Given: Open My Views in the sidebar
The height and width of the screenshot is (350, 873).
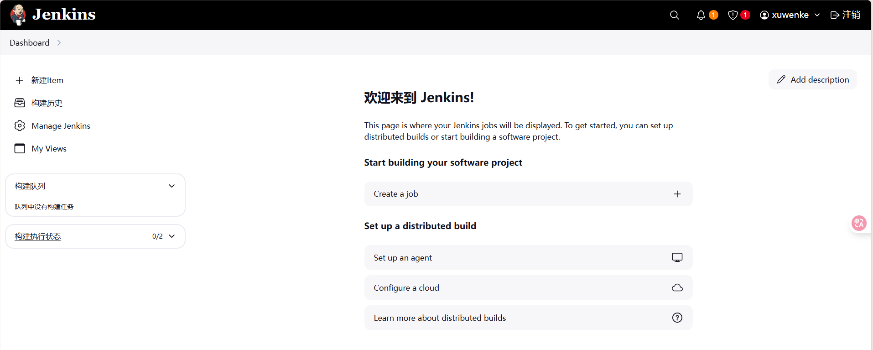Looking at the screenshot, I should coord(49,149).
